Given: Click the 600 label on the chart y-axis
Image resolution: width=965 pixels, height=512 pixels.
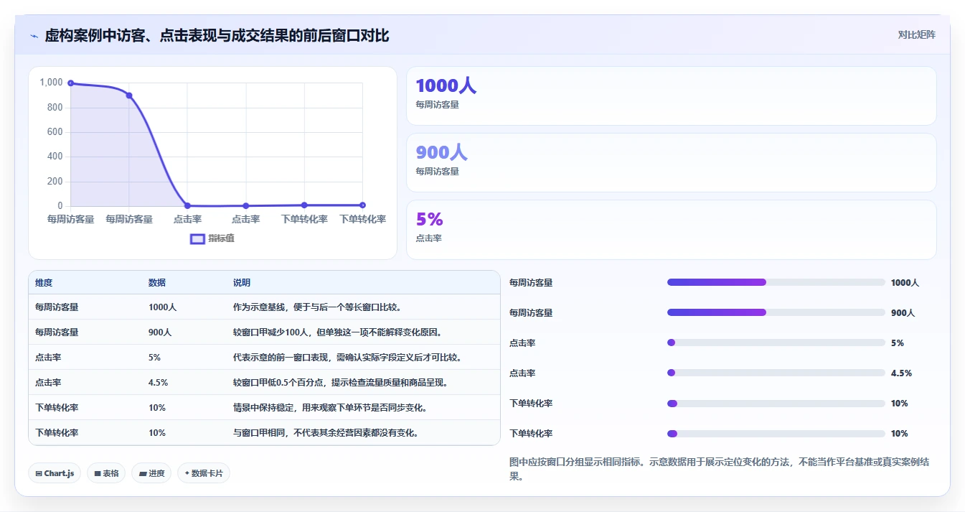Looking at the screenshot, I should tap(55, 132).
